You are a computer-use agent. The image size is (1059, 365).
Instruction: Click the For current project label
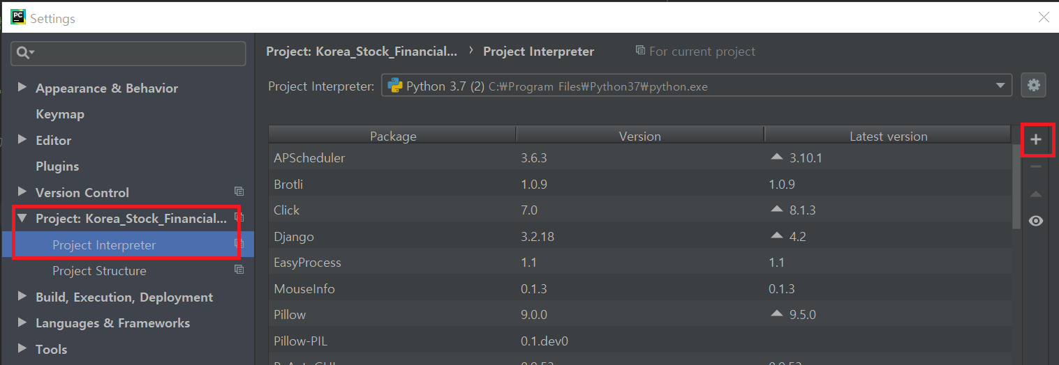click(702, 52)
